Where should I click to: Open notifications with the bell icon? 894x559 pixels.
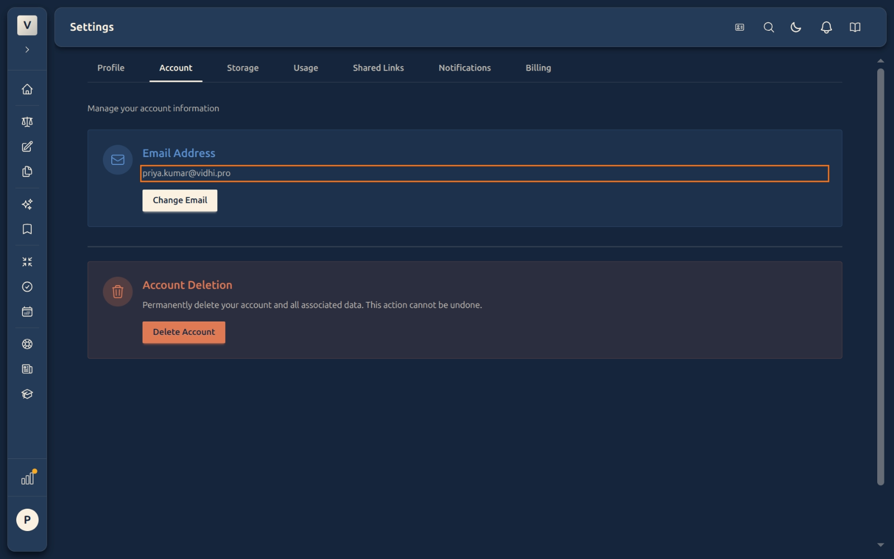(826, 27)
